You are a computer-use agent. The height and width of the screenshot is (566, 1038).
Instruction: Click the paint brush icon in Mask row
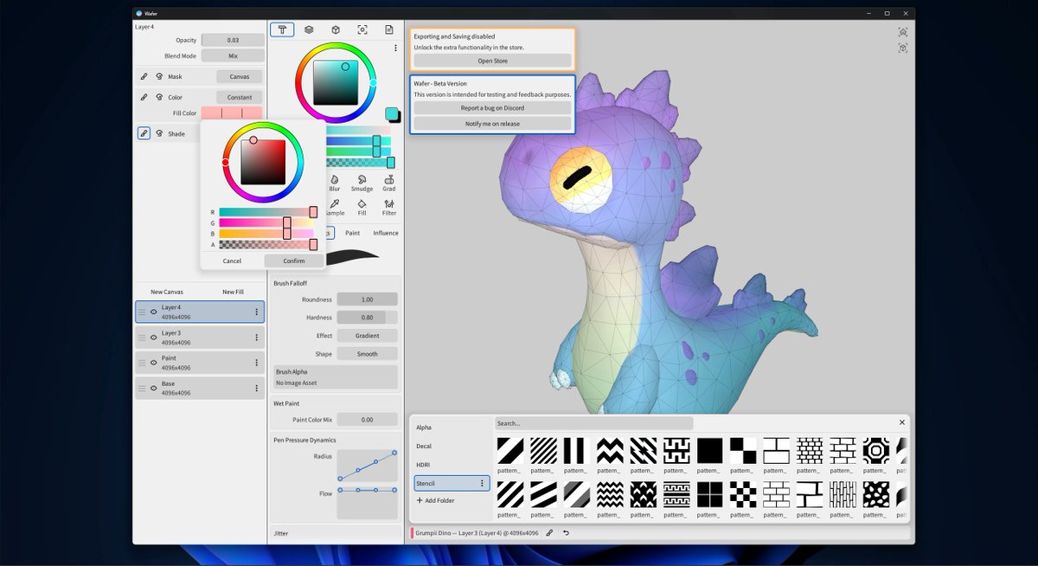point(144,76)
